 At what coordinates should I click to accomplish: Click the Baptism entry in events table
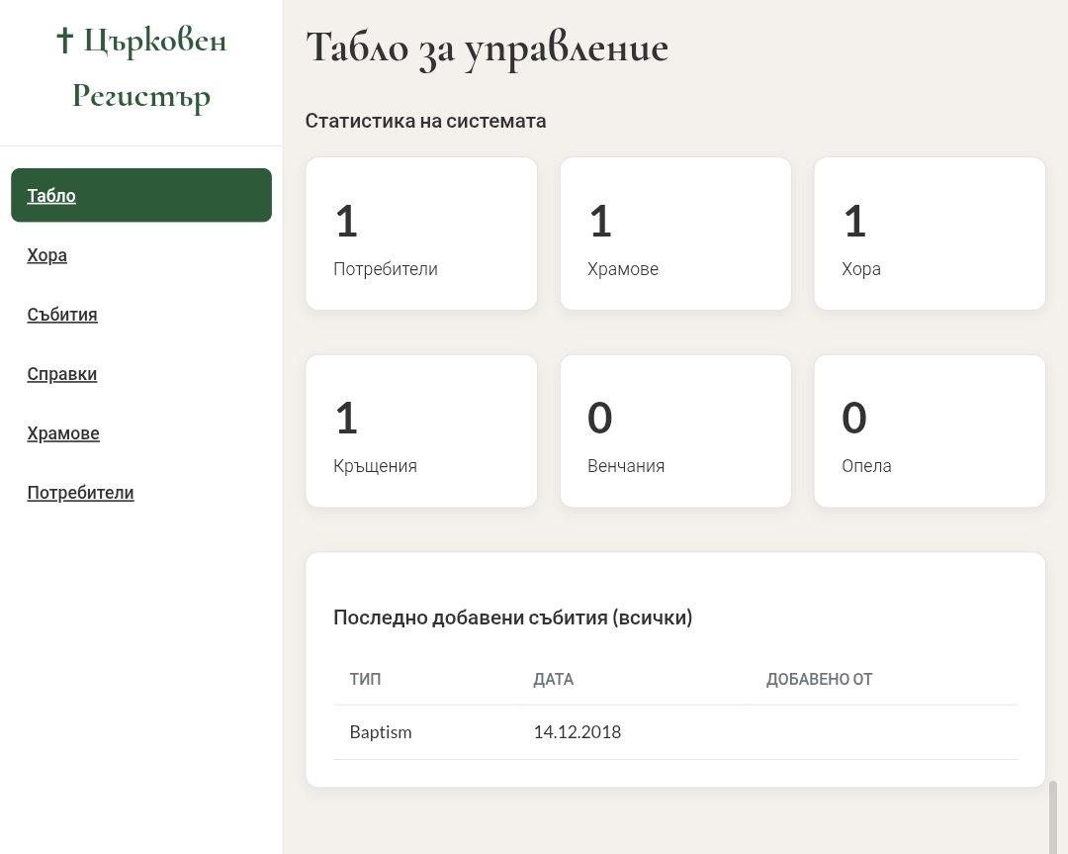[380, 732]
